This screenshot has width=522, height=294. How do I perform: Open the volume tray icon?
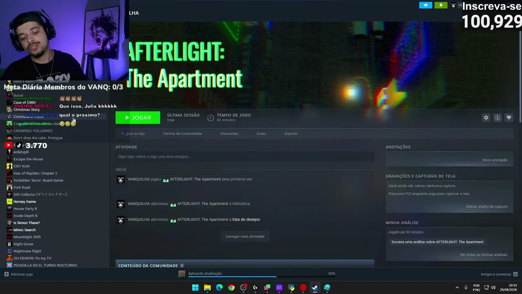493,287
